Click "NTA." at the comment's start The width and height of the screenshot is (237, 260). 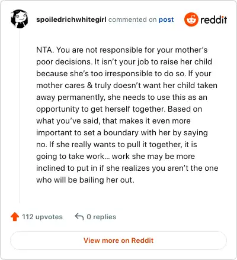[45, 50]
